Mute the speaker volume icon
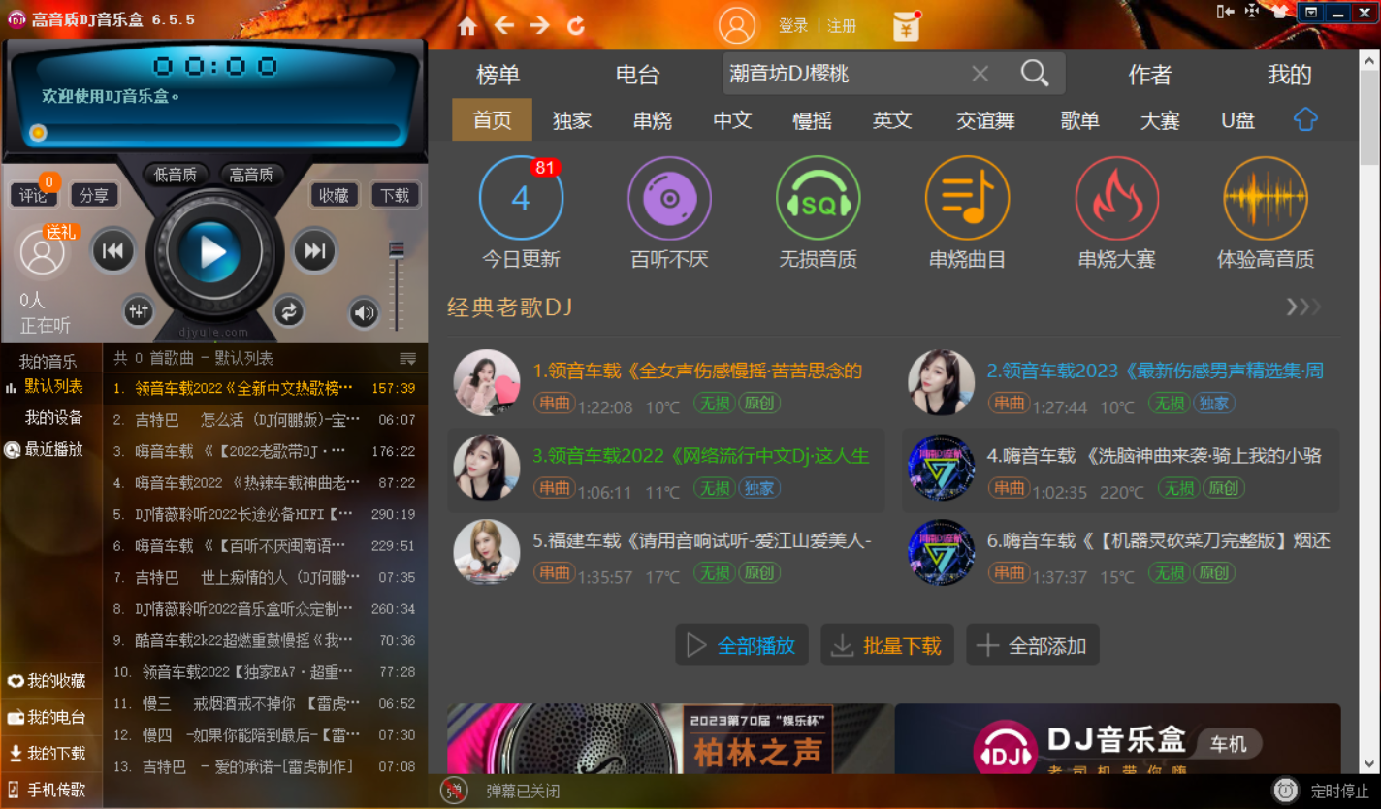This screenshot has width=1381, height=809. tap(364, 312)
